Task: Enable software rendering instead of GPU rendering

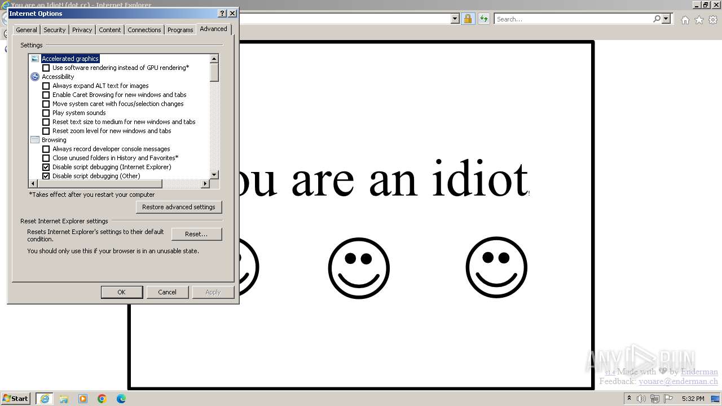Action: tap(46, 68)
